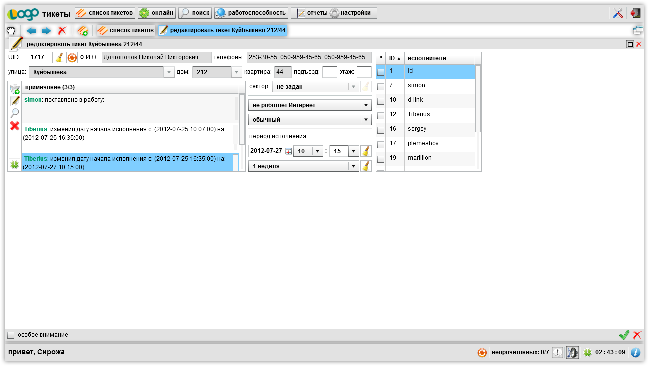
Task: Click the green checkmark to save ticket
Action: pos(624,335)
